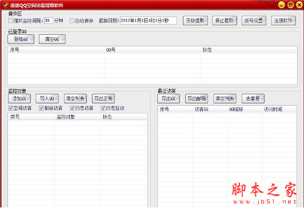Open 拨号设置 dial settings

(254, 21)
